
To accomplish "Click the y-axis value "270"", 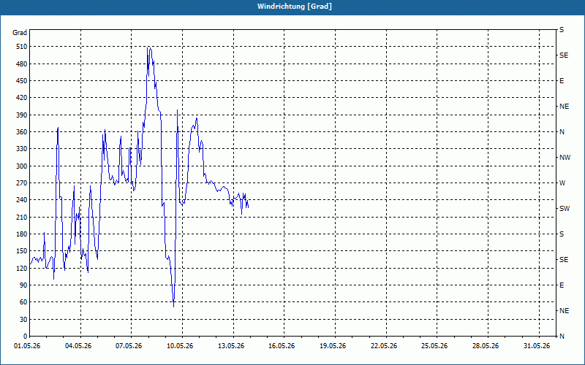I will (x=21, y=183).
